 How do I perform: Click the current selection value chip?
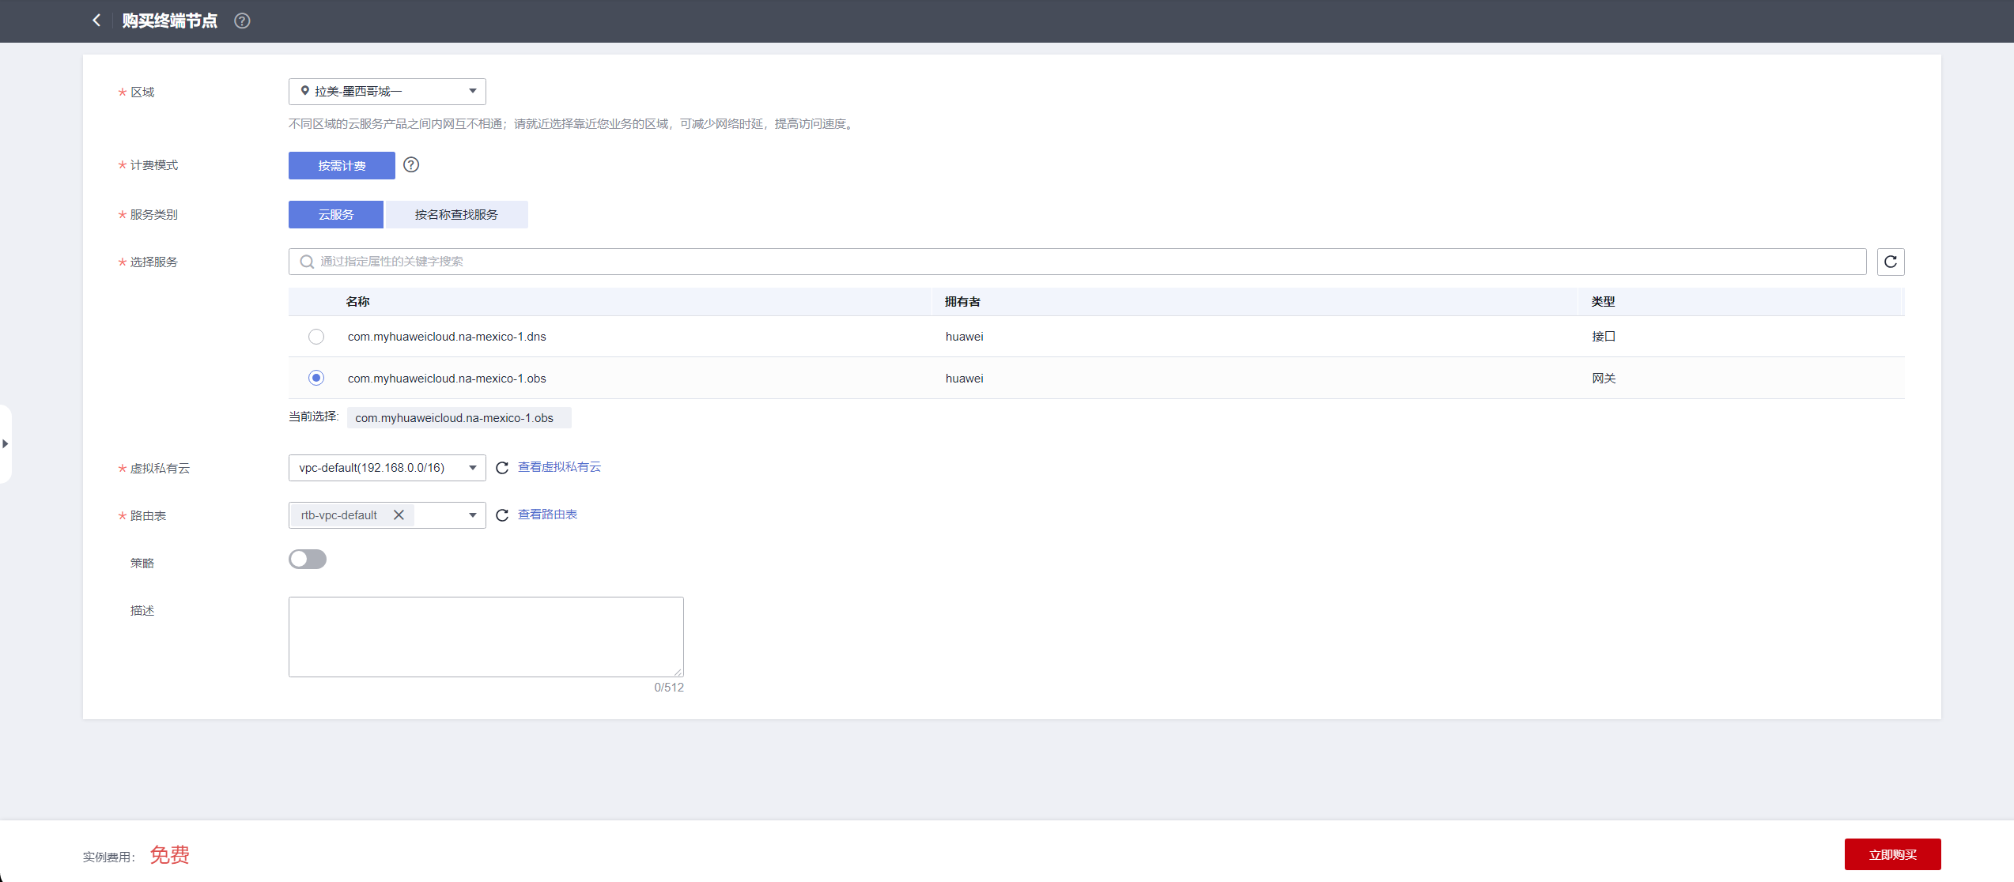459,418
